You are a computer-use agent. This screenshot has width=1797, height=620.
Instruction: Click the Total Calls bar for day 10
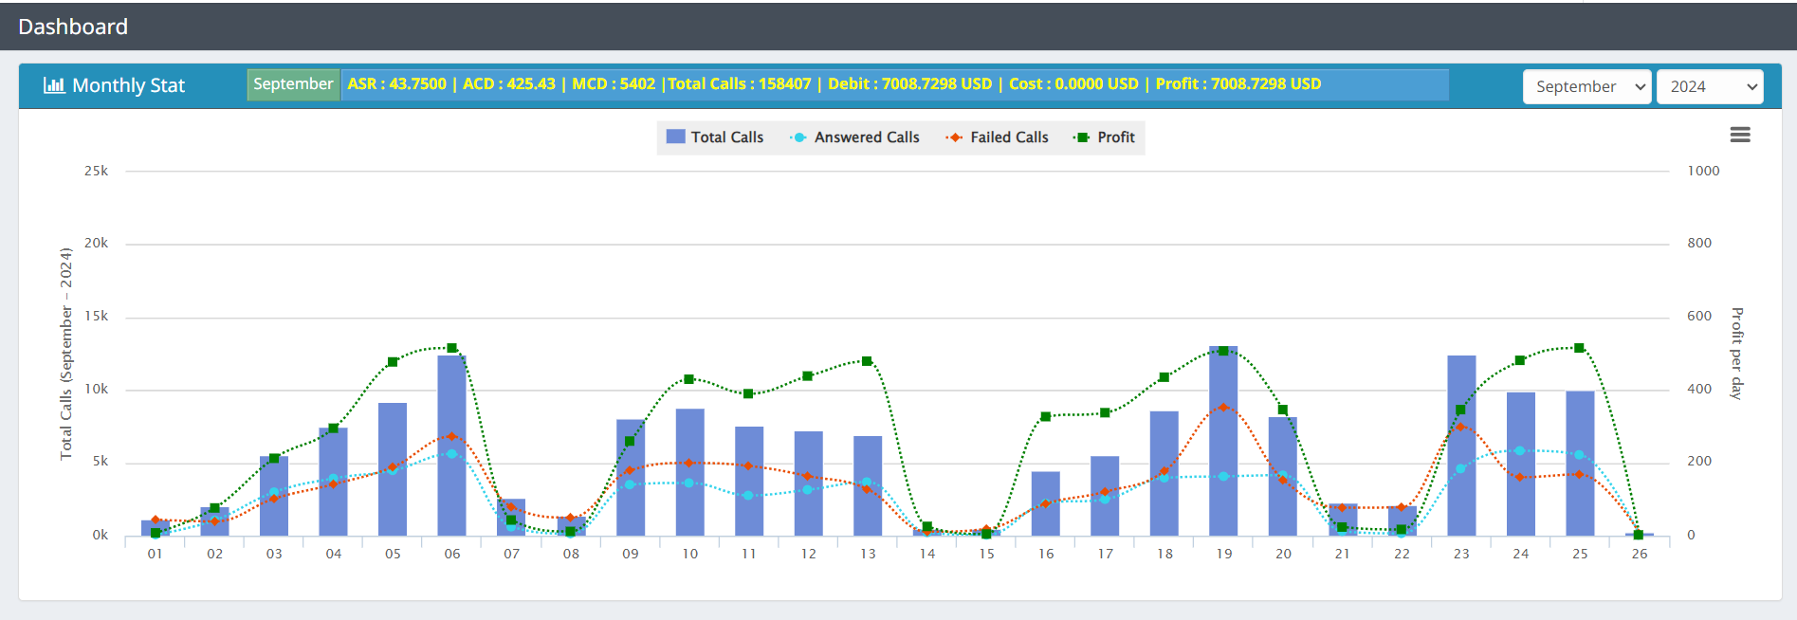(689, 472)
